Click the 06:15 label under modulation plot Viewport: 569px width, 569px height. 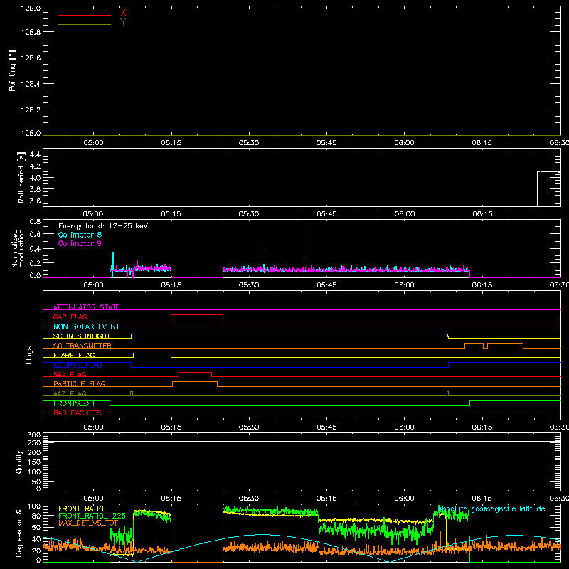[482, 285]
